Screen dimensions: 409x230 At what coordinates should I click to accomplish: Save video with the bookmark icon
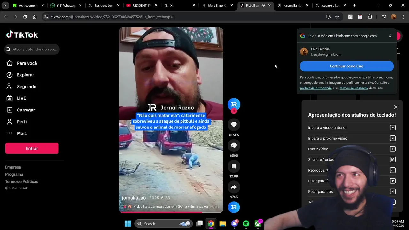pyautogui.click(x=234, y=166)
